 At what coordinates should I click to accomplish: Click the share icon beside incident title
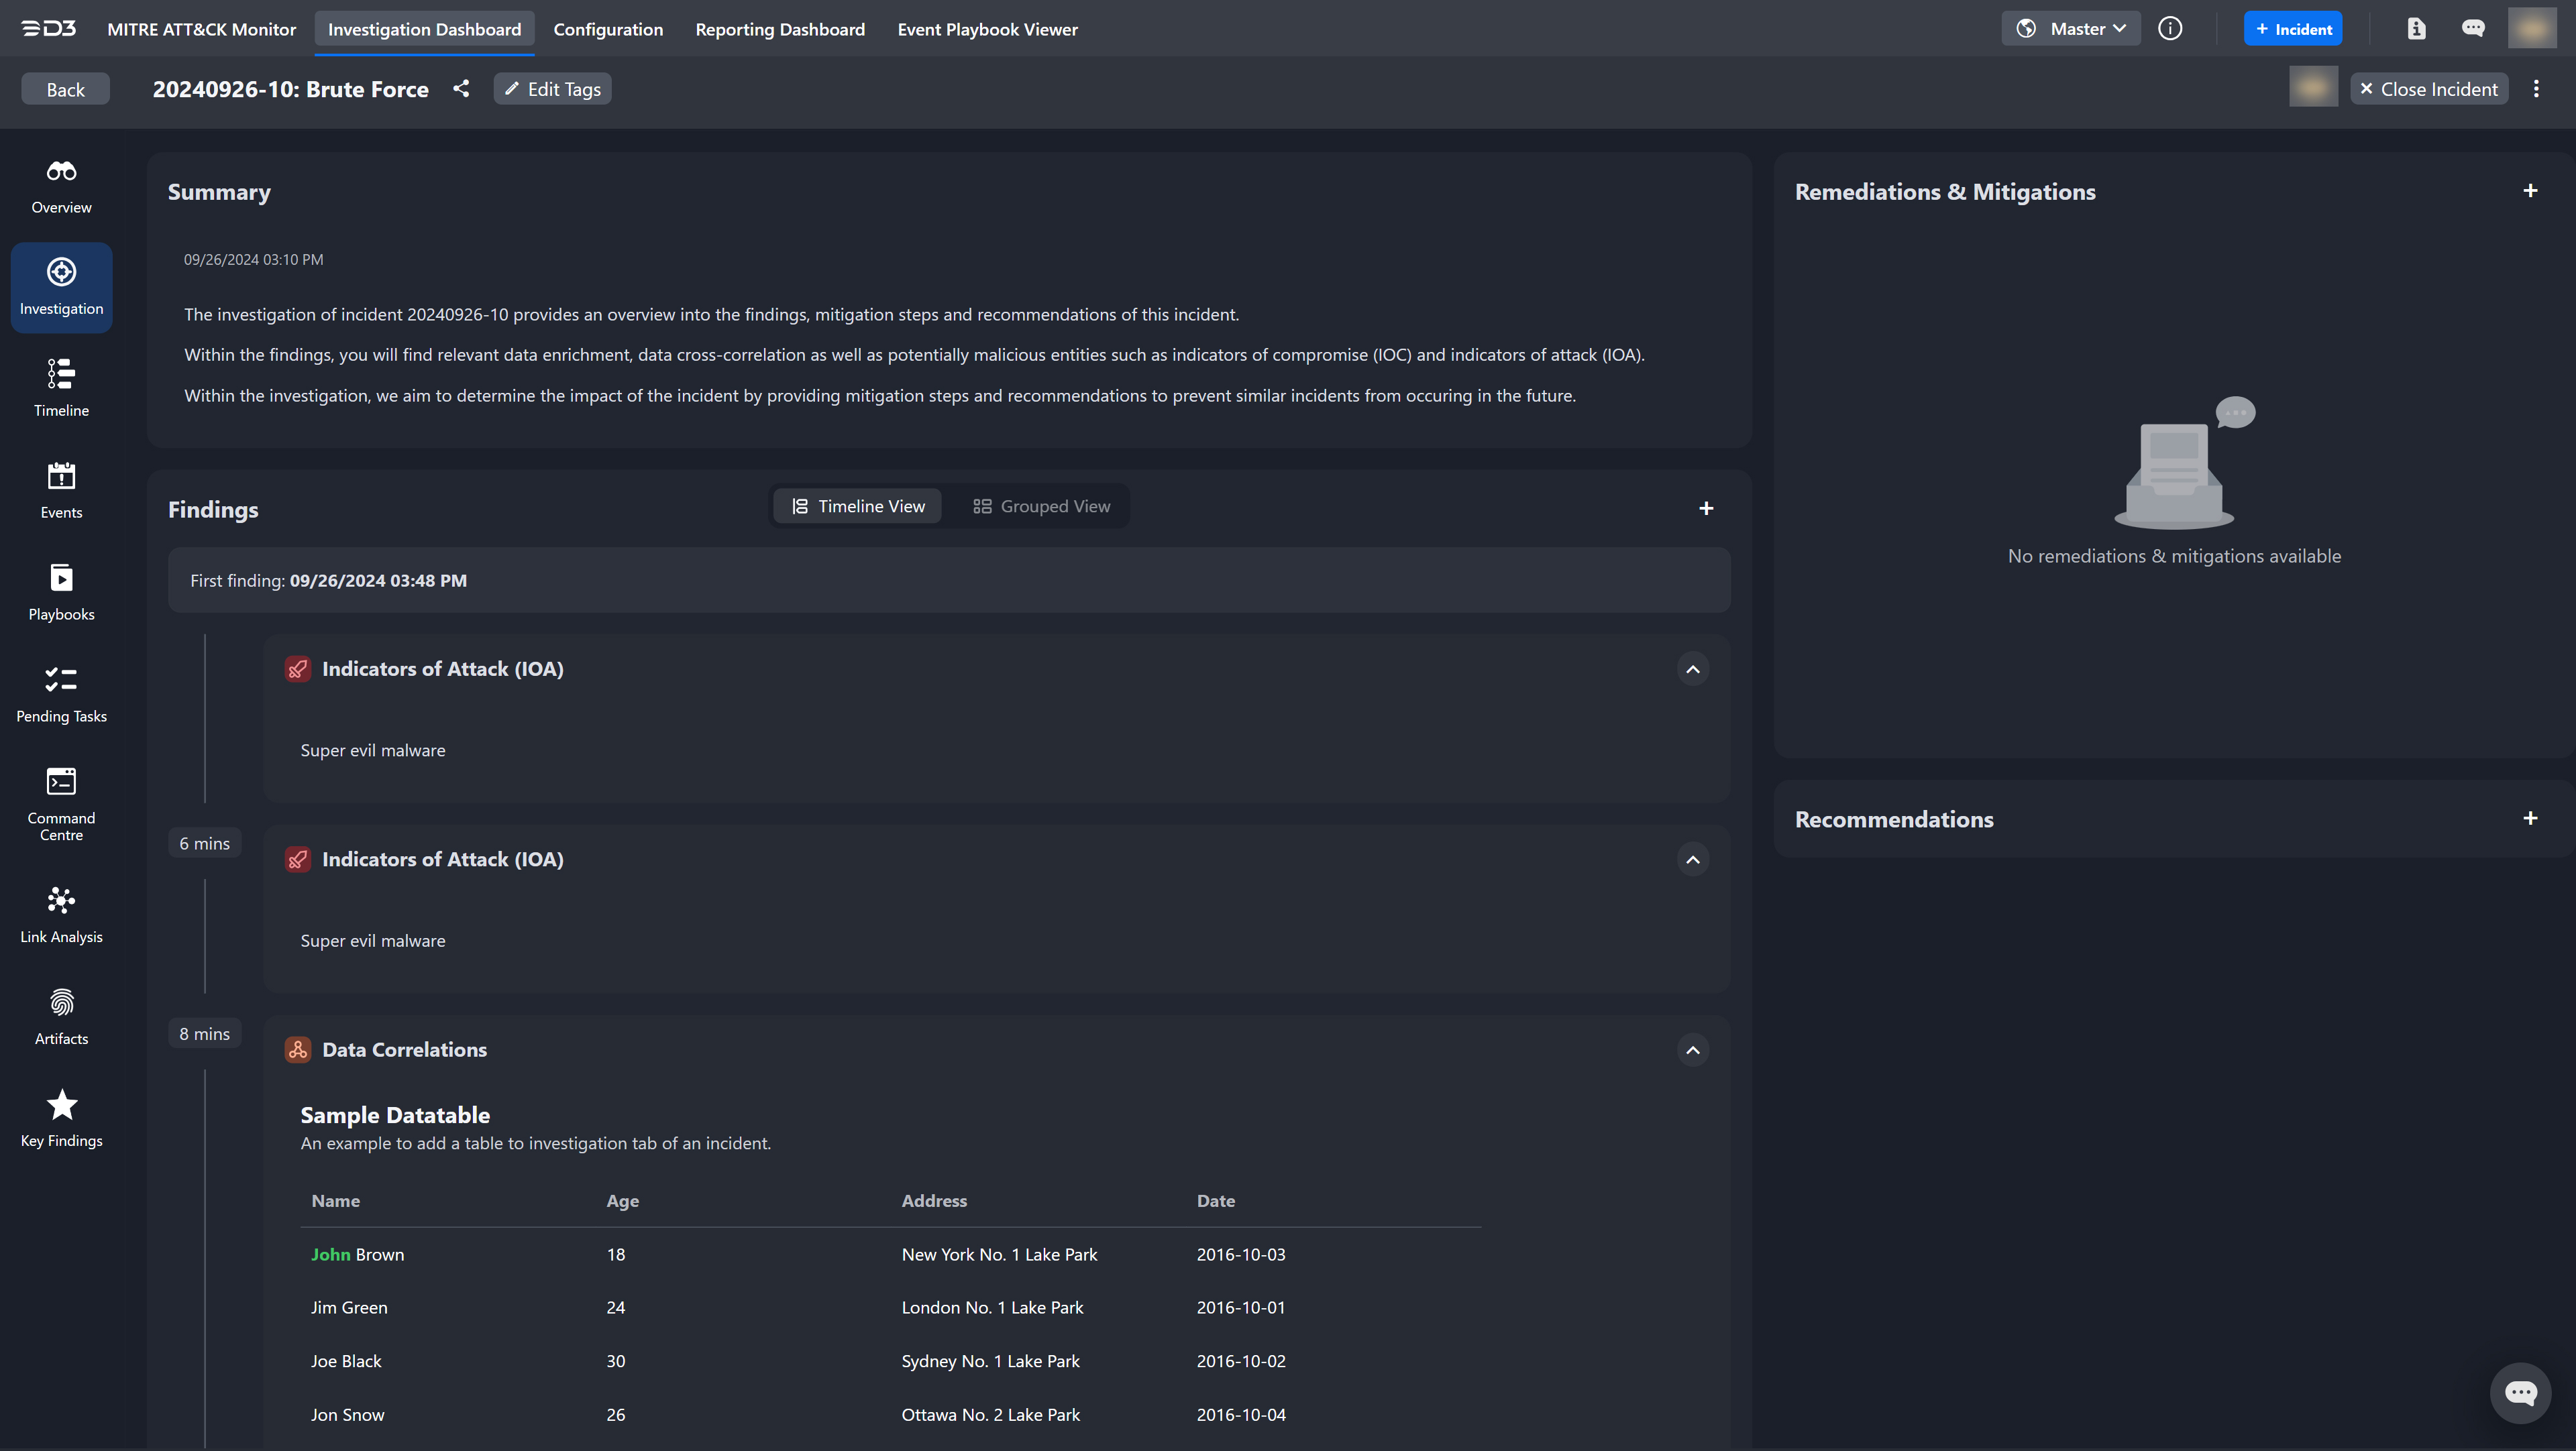coord(461,89)
